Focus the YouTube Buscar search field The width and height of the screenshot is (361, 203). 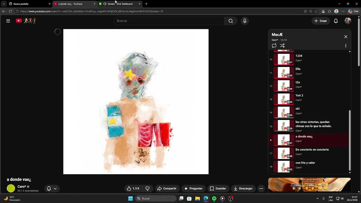click(x=169, y=21)
